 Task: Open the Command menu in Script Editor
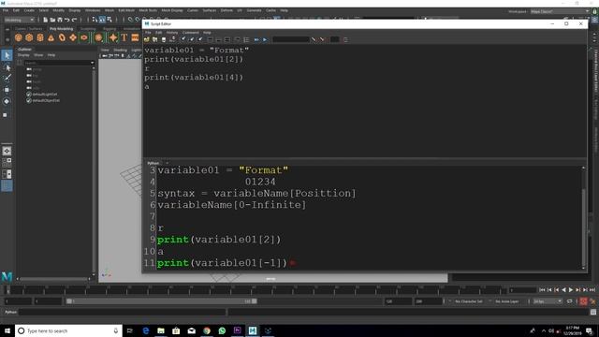[190, 33]
